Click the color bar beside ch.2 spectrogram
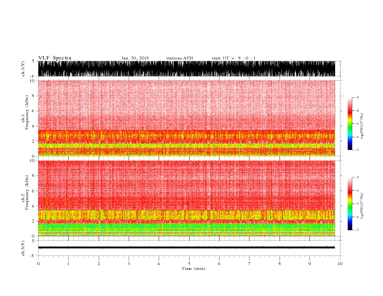 point(350,204)
